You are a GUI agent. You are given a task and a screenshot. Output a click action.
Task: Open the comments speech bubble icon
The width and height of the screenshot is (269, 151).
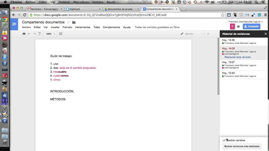238,26
